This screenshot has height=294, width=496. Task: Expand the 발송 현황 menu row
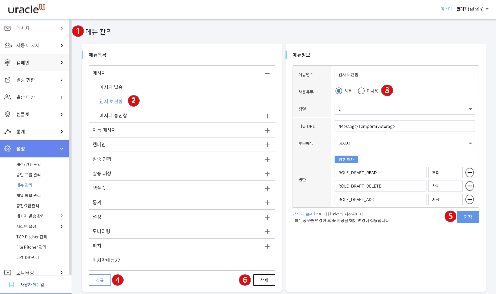[x=267, y=159]
